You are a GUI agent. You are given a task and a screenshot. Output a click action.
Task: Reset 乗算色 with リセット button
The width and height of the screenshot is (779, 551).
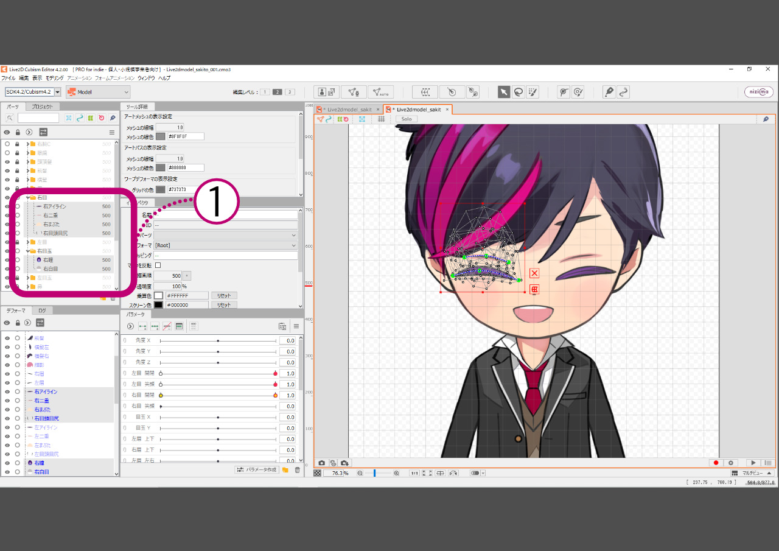pyautogui.click(x=224, y=295)
